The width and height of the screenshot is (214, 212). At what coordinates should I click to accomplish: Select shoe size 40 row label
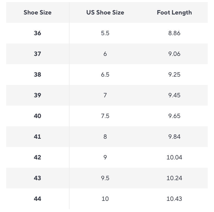[x=37, y=116]
